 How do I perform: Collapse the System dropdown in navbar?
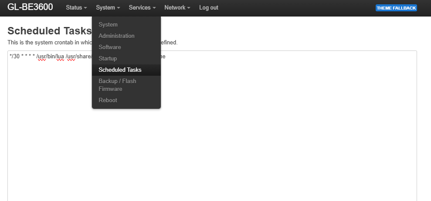point(108,8)
